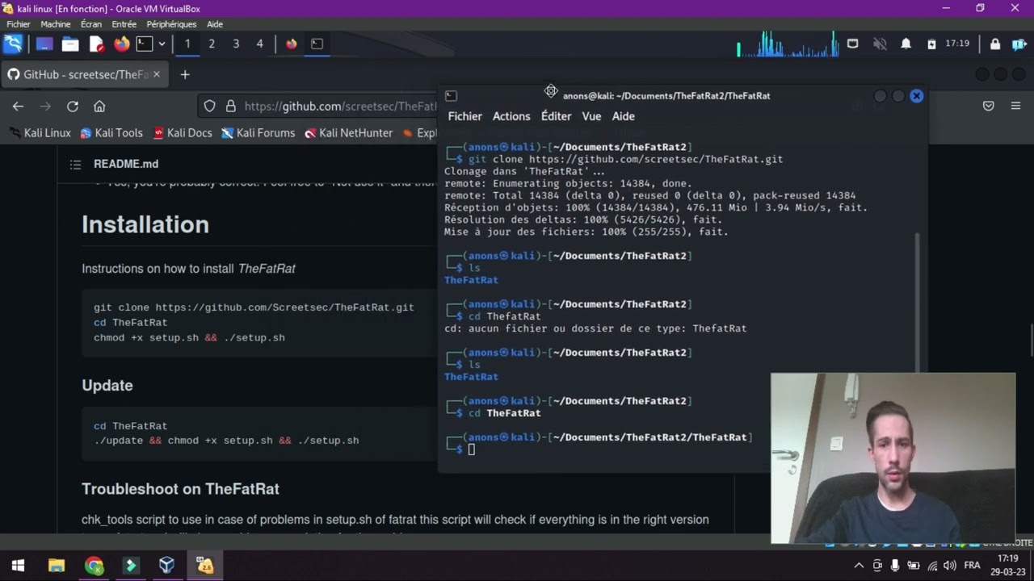Viewport: 1034px width, 581px height.
Task: Open terminal emulator launcher in Kali panel
Action: (144, 44)
